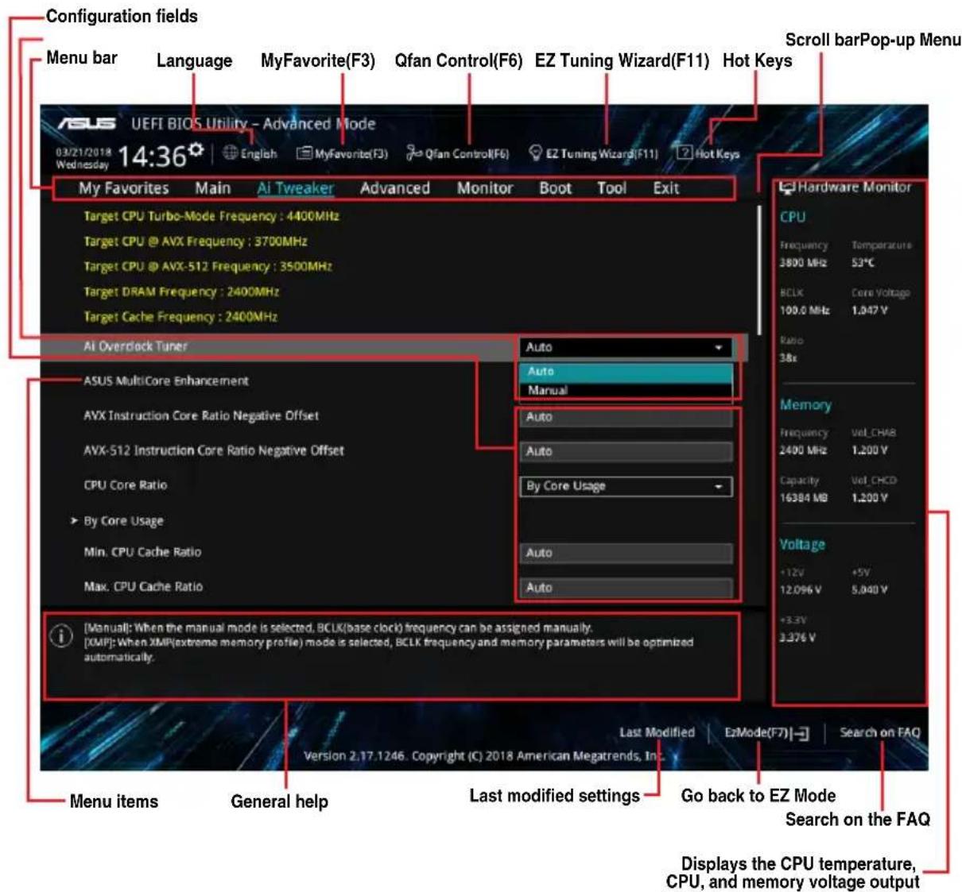
Task: Open the My Favorites menu tab
Action: point(123,188)
